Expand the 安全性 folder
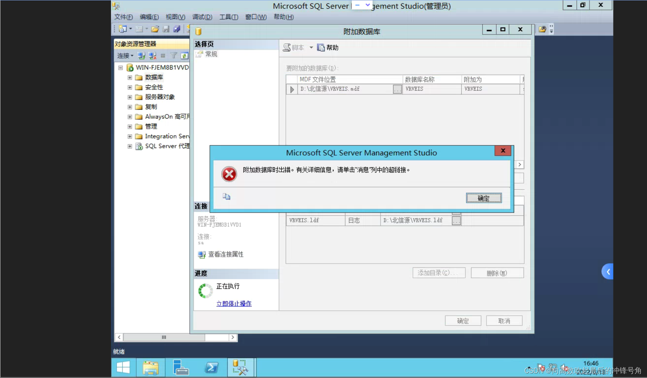This screenshot has width=647, height=378. click(x=130, y=87)
